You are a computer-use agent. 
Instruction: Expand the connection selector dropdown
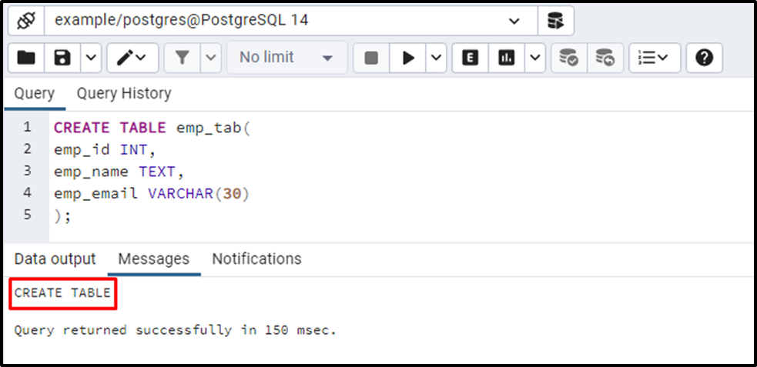tap(514, 21)
